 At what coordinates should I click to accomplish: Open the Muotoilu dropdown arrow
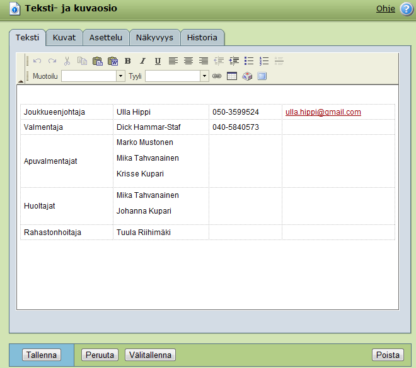(121, 76)
